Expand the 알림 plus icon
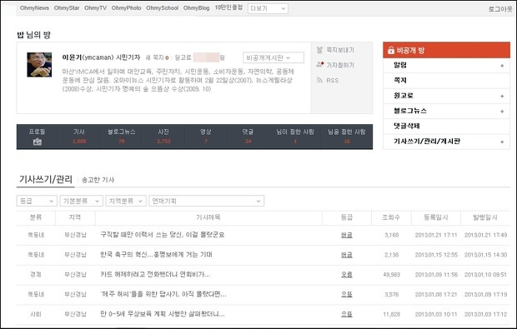Screen dimensions: 517x329 point(502,66)
